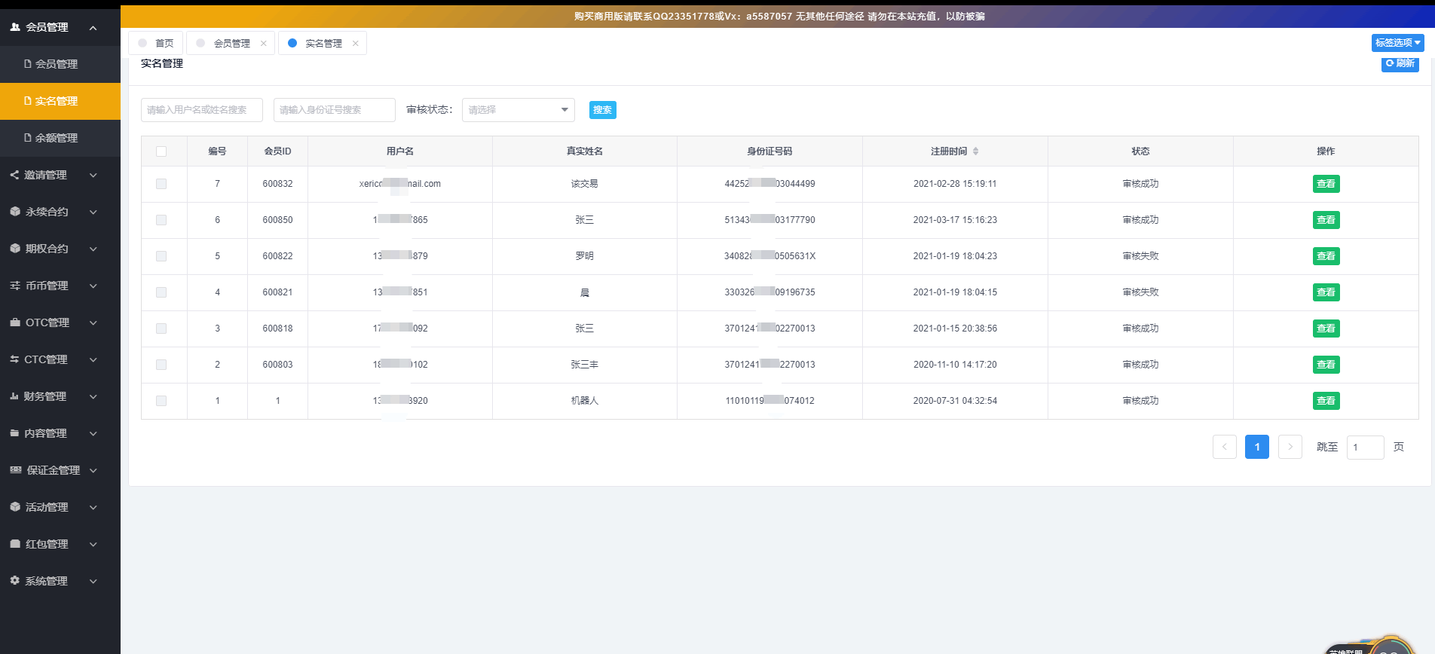This screenshot has width=1435, height=654.
Task: Open the 审核状态 dropdown
Action: point(518,110)
